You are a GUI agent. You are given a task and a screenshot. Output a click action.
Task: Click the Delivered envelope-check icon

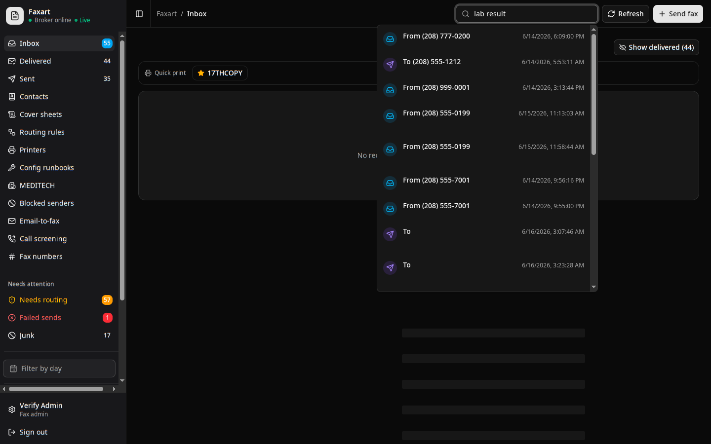pos(12,61)
